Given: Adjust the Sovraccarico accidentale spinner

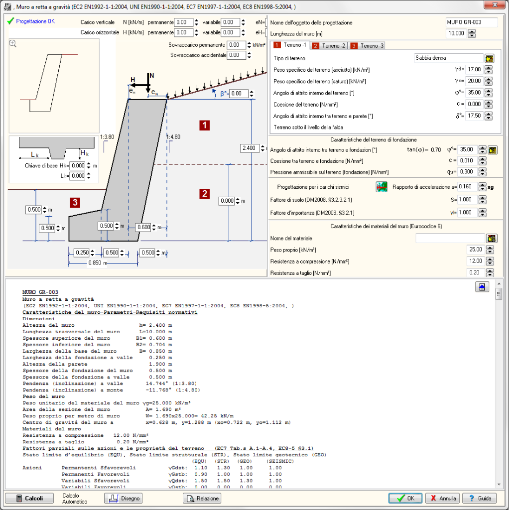Looking at the screenshot, I should pyautogui.click(x=249, y=55).
